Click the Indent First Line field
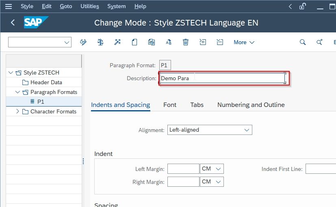 pos(321,169)
